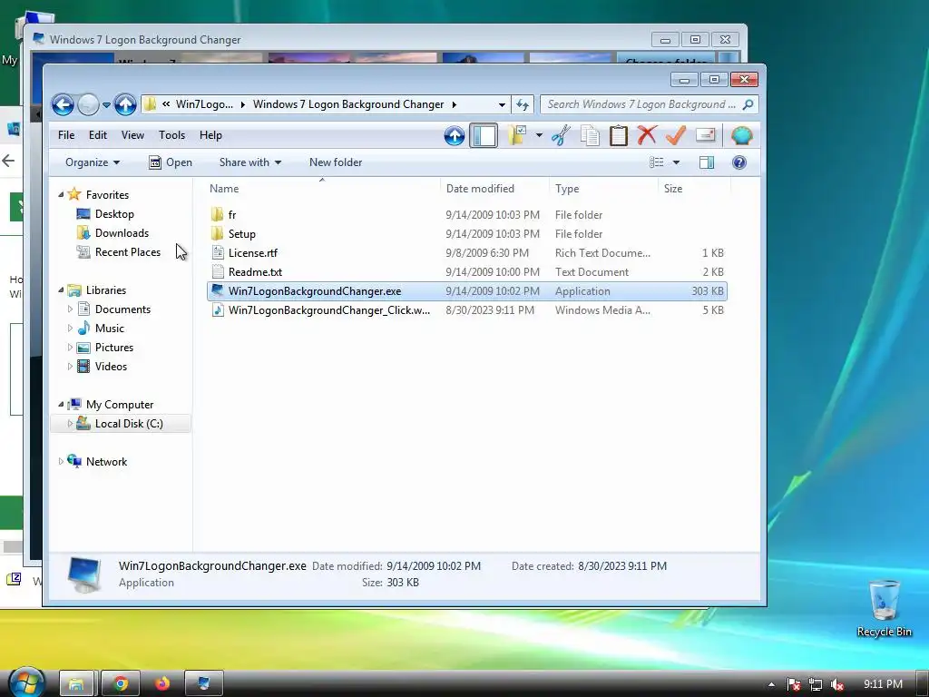Email the selected file via envelope icon
Screen dimensions: 929x697
point(705,136)
